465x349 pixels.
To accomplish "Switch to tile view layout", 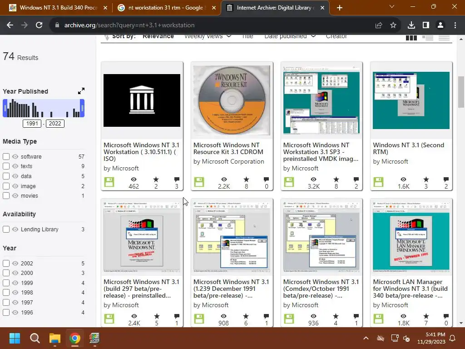I will coord(411,38).
